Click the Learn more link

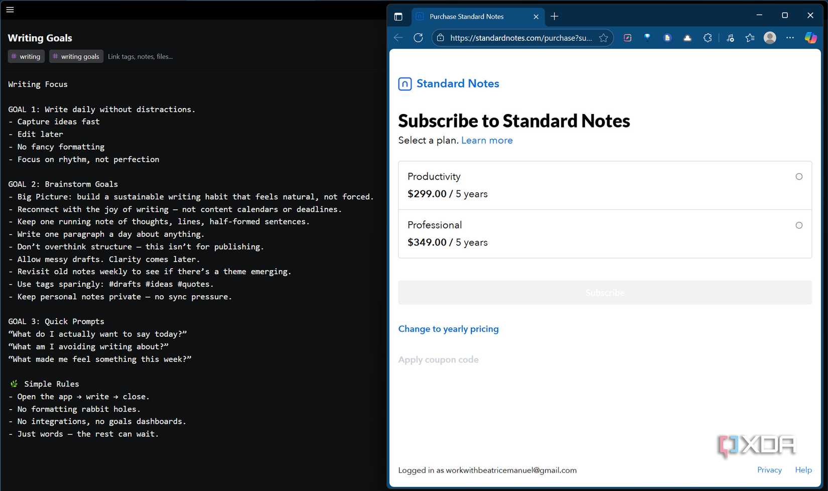[487, 141]
